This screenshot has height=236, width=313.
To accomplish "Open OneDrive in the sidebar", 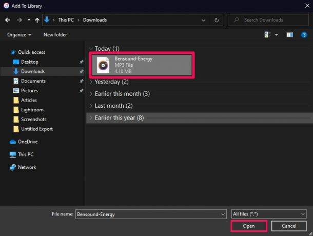I will [x=27, y=142].
